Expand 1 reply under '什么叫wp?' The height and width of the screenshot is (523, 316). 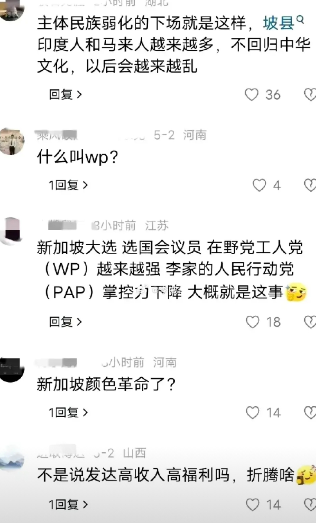tap(68, 186)
